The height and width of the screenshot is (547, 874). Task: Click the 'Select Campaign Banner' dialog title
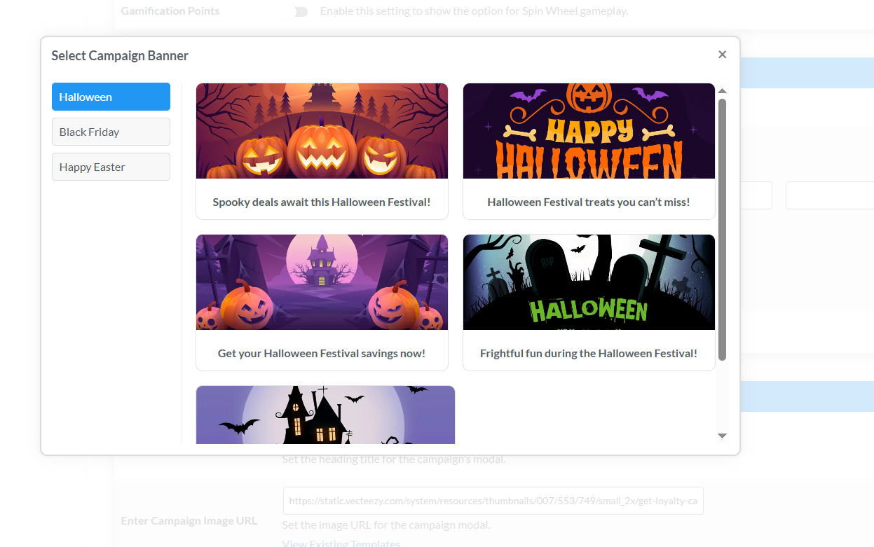click(120, 55)
